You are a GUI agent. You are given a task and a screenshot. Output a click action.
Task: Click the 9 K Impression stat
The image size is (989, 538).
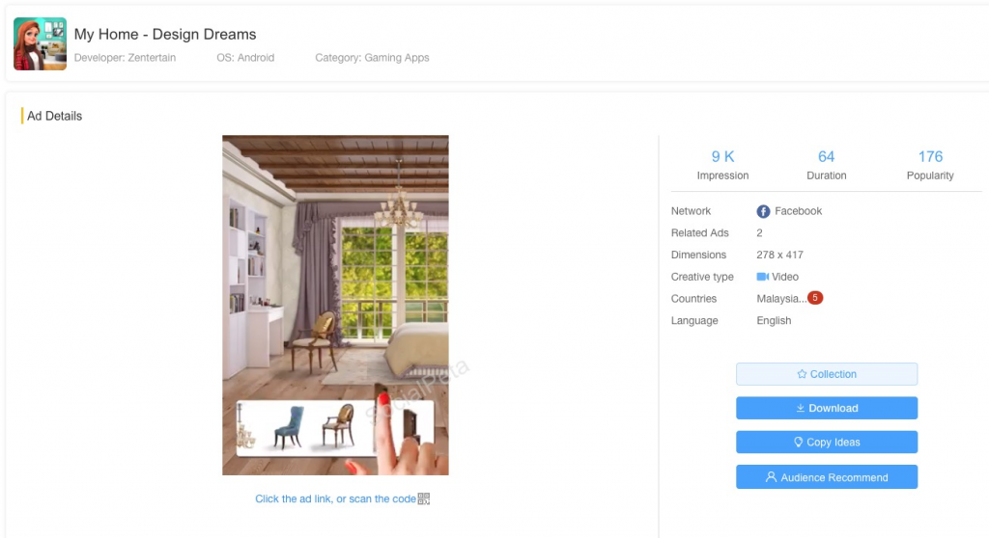(722, 165)
